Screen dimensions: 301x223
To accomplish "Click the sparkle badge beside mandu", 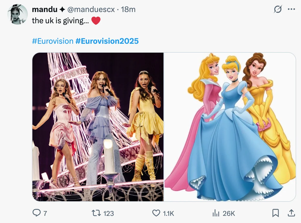I will (62, 10).
